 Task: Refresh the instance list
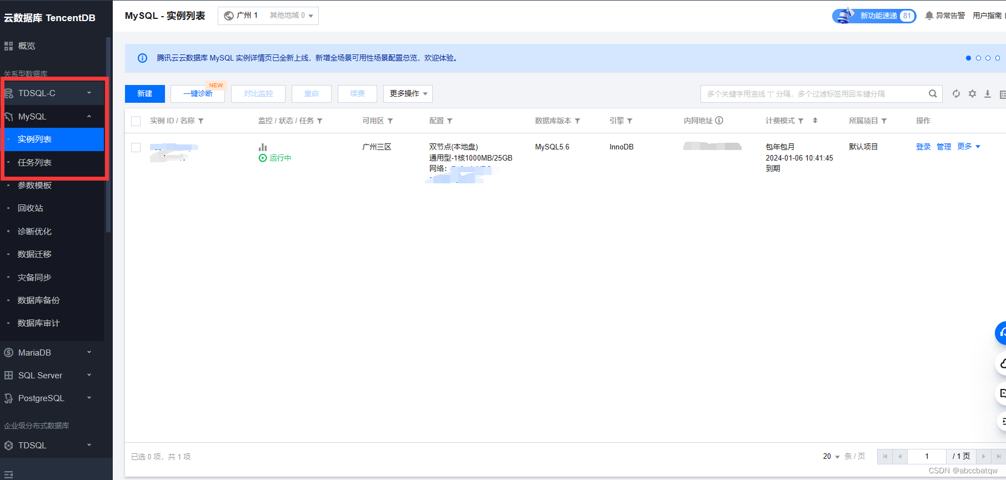pos(956,94)
